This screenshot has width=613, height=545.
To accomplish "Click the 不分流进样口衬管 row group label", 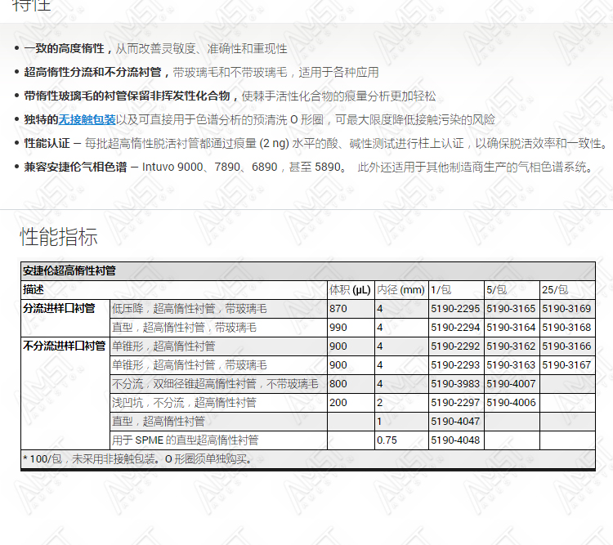I will pyautogui.click(x=64, y=346).
